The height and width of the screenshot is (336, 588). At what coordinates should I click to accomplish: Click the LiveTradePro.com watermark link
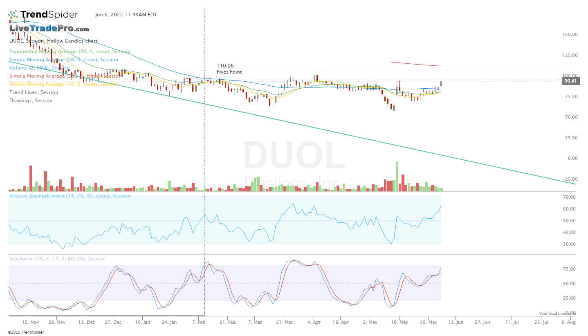[49, 29]
